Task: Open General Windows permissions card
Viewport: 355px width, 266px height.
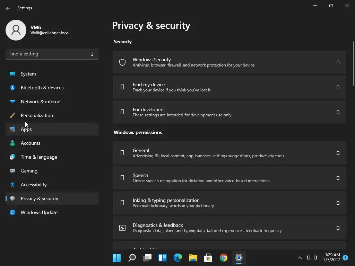Action: coord(230,153)
